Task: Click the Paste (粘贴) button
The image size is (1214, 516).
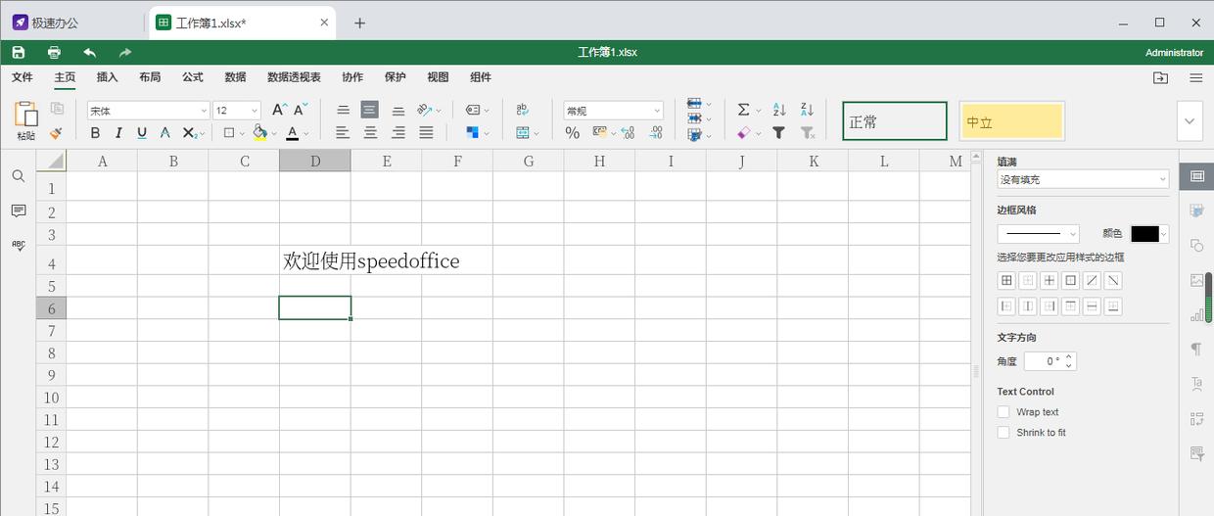Action: (x=26, y=120)
